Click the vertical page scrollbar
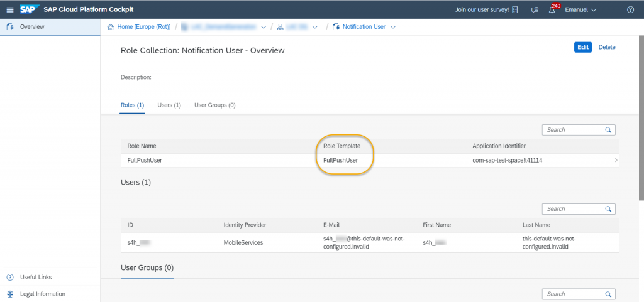Image resolution: width=644 pixels, height=302 pixels. [641, 118]
